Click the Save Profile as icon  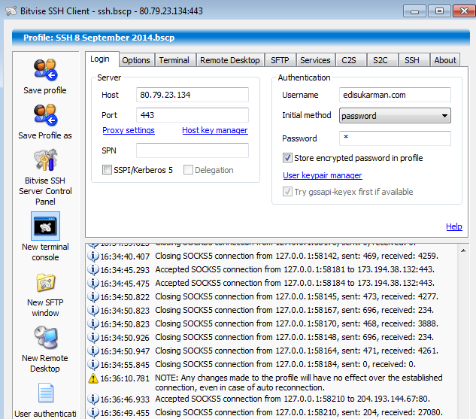coord(46,115)
